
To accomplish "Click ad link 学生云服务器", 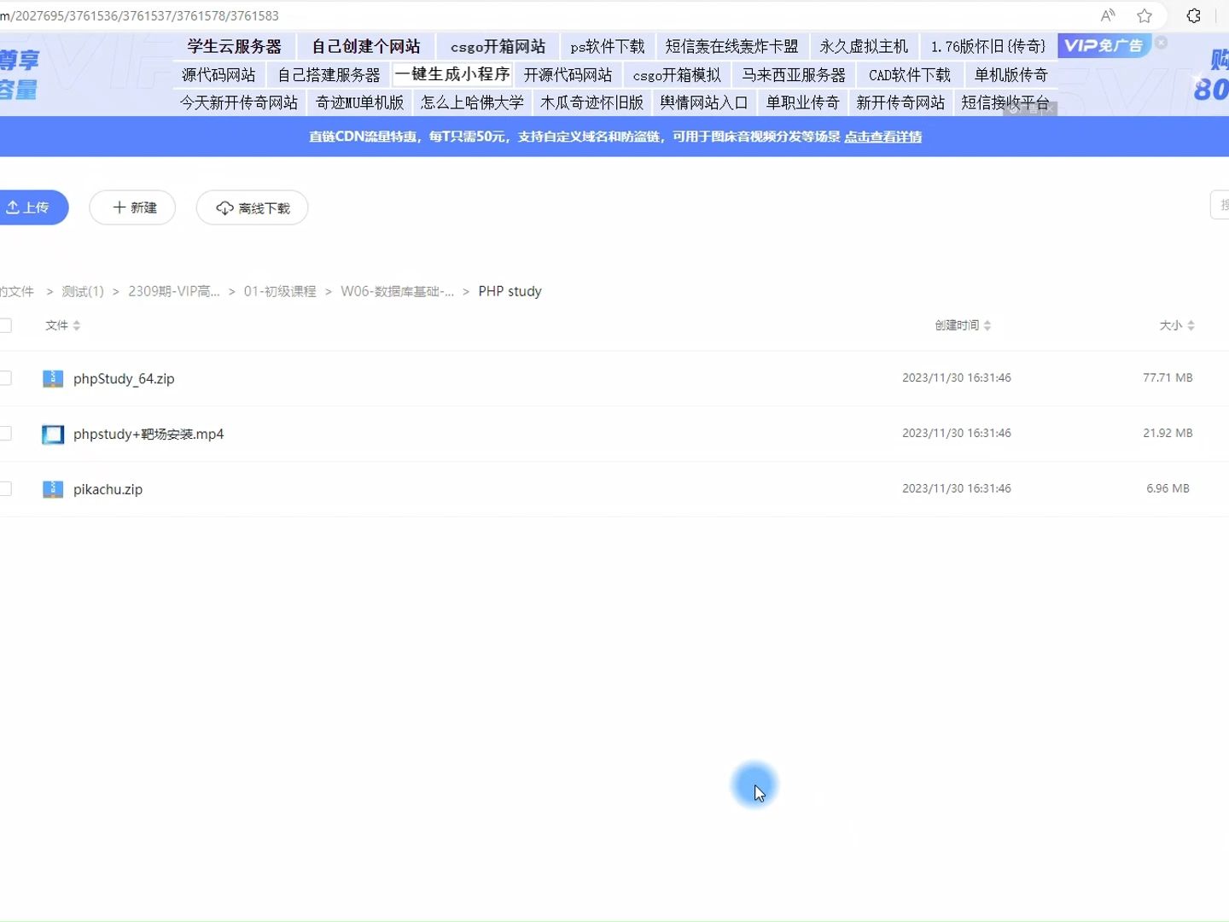I will click(x=235, y=46).
